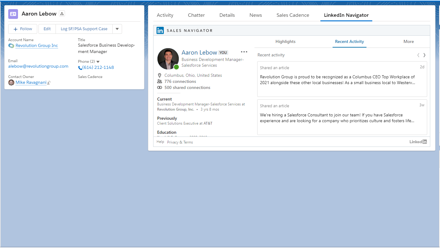Image resolution: width=440 pixels, height=248 pixels.
Task: Switch to the Activity tab
Action: [x=165, y=15]
